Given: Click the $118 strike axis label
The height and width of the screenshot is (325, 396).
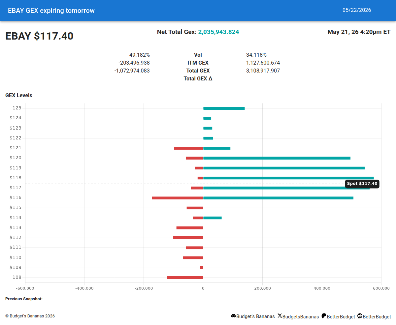Looking at the screenshot, I should 16,178.
